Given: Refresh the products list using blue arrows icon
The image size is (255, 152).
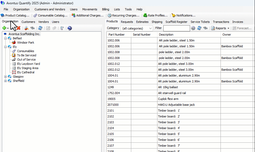Looking at the screenshot, I should point(199,28).
